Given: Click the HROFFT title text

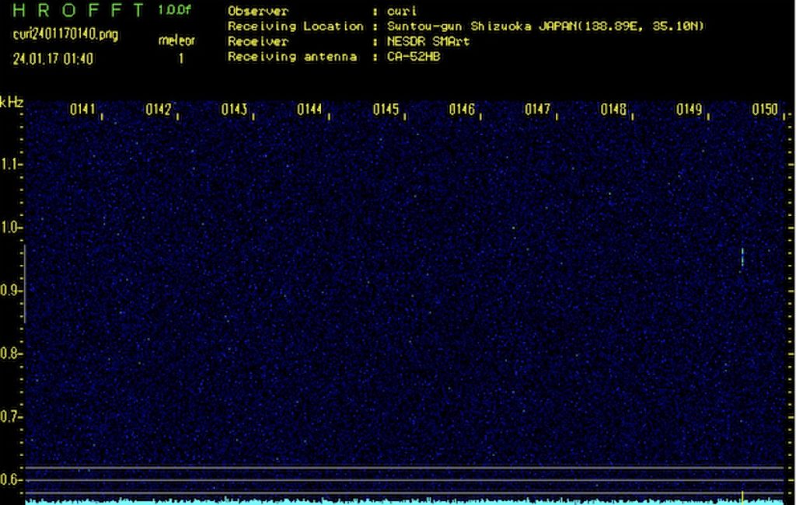Looking at the screenshot, I should 79,11.
